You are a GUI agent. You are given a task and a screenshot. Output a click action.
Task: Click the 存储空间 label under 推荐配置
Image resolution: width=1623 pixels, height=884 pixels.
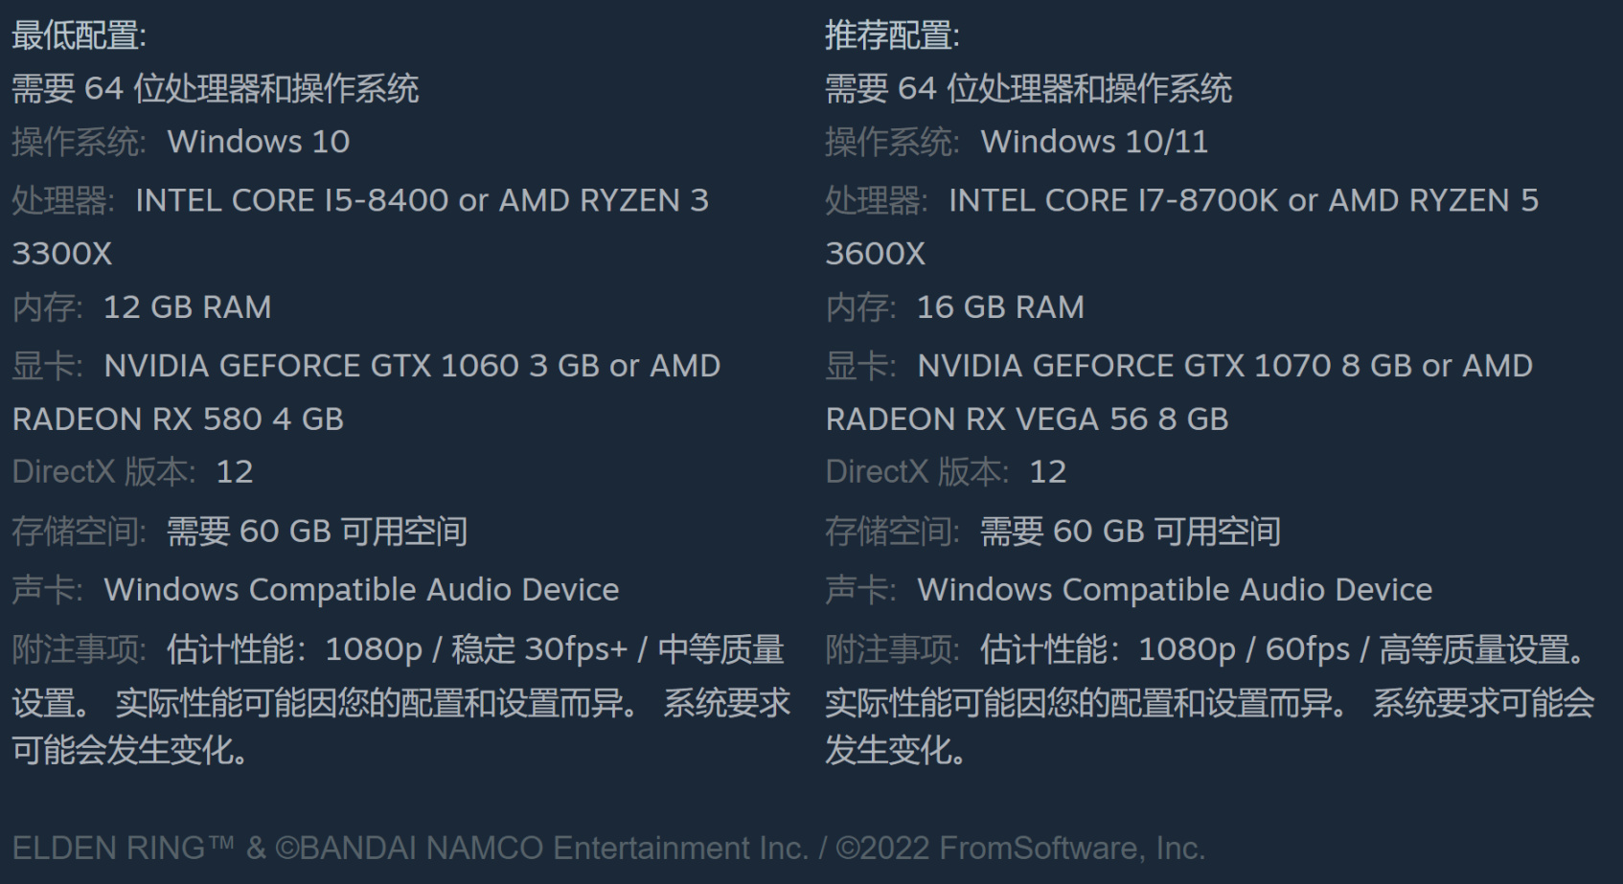tap(892, 532)
